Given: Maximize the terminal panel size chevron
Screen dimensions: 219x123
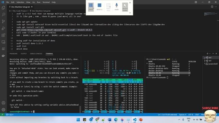Looking at the screenshot, I should click(x=213, y=54).
